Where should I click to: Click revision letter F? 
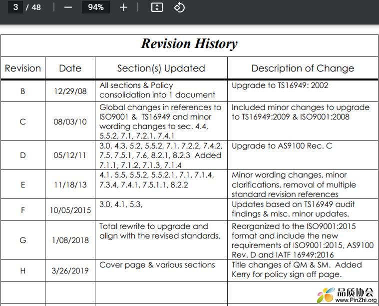click(23, 210)
